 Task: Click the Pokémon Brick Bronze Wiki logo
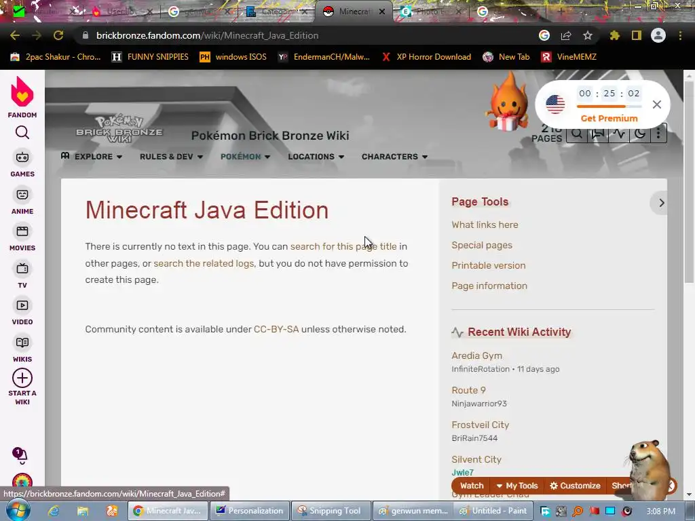point(119,129)
